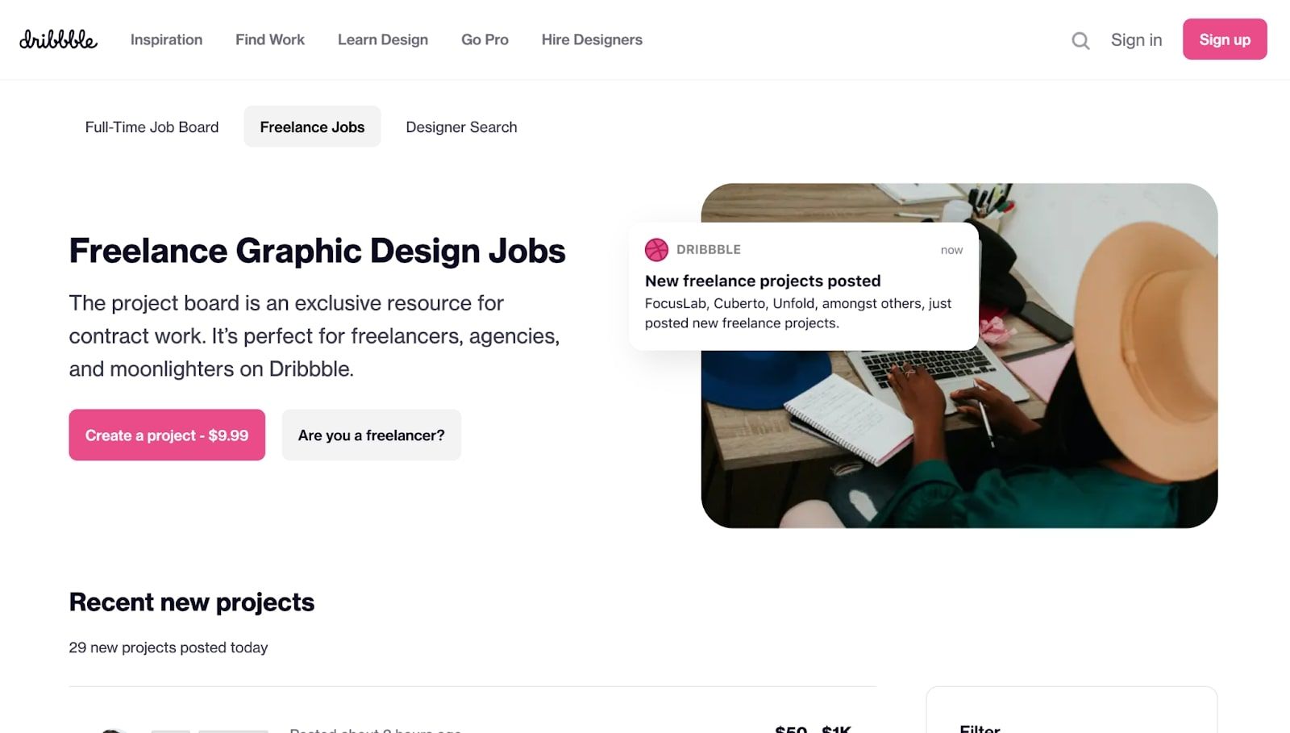Switch to the Full-Time Job Board tab
The width and height of the screenshot is (1290, 733).
tap(152, 127)
